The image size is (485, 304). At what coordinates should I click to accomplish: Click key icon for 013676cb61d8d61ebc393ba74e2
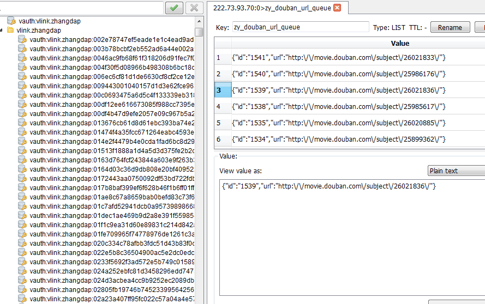[22, 123]
